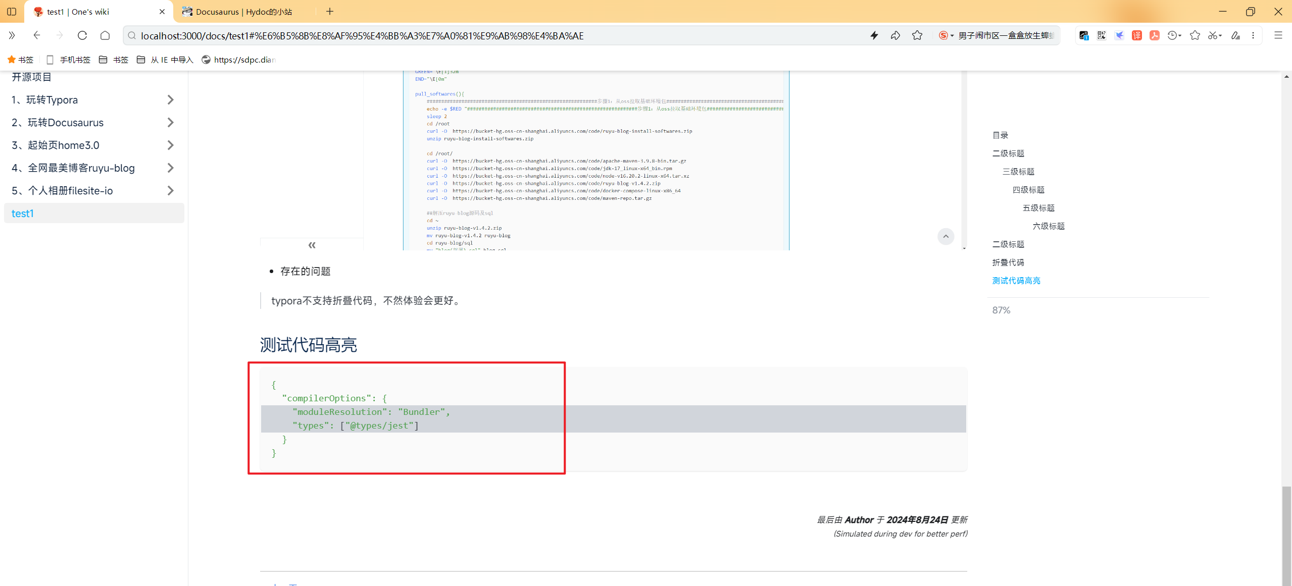Click the browser forward arrow

[x=60, y=35]
